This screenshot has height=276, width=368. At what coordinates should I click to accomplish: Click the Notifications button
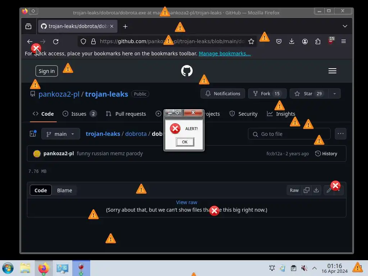(x=223, y=93)
